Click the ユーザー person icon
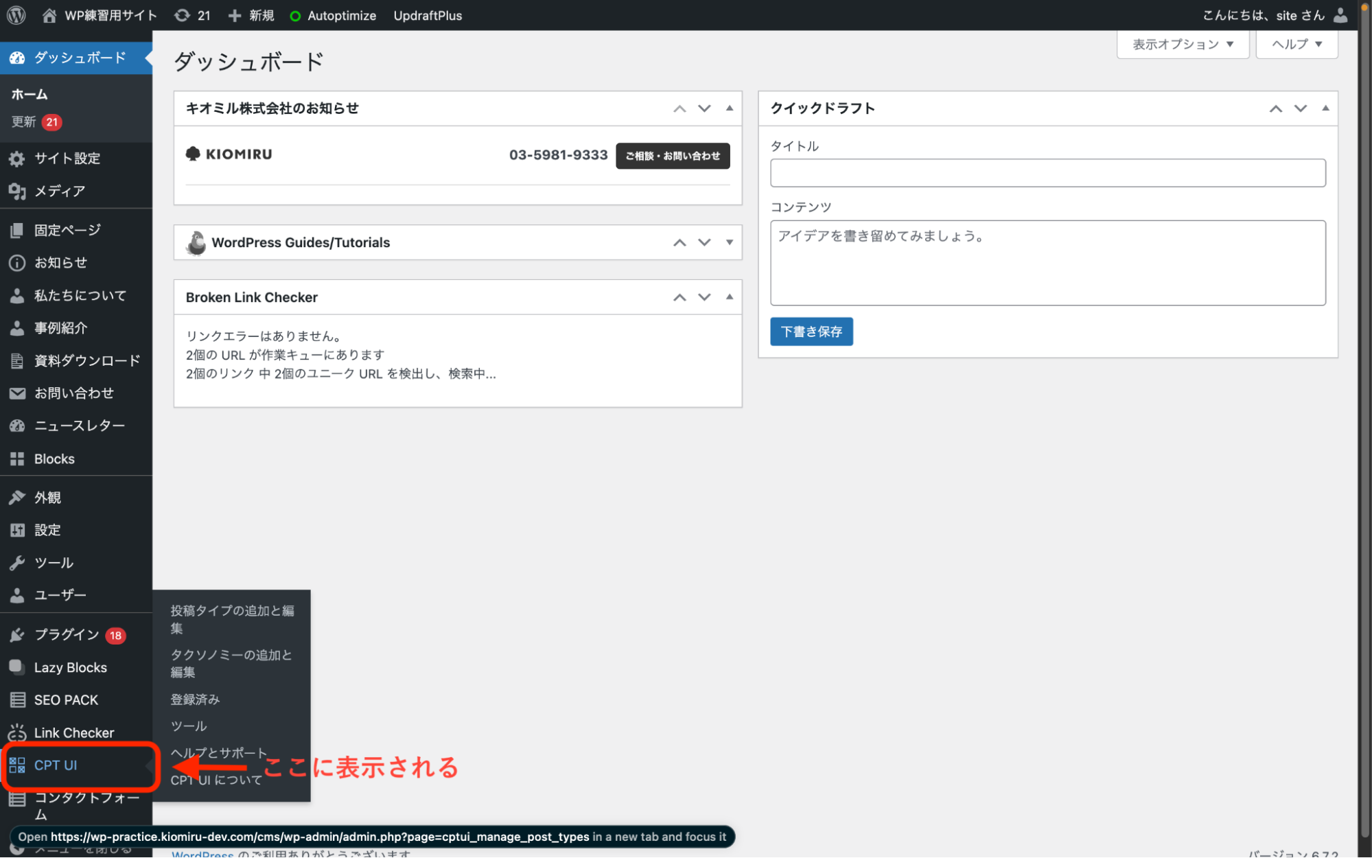 [17, 595]
